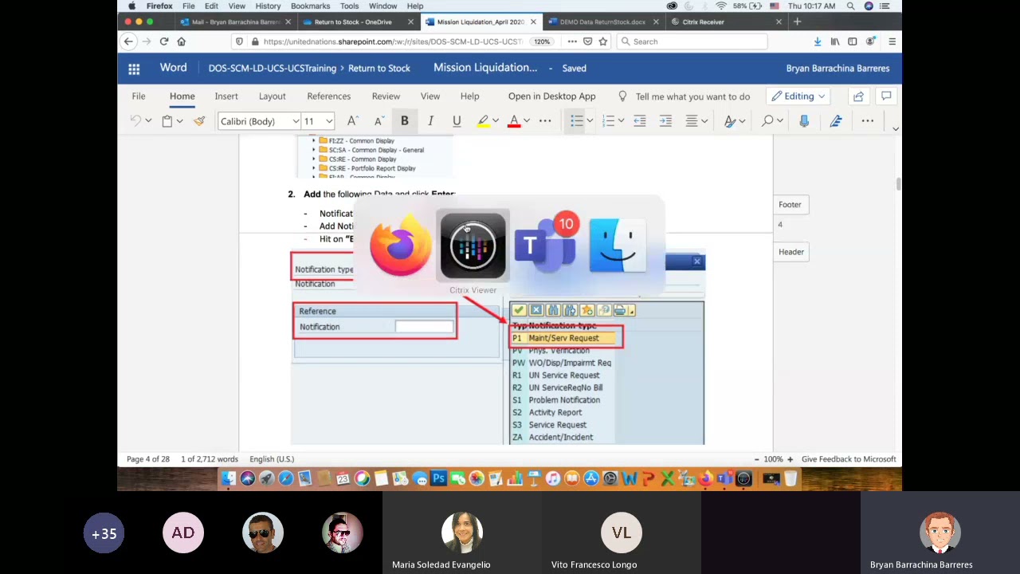
Task: Open the font color dropdown arrow
Action: pyautogui.click(x=526, y=121)
